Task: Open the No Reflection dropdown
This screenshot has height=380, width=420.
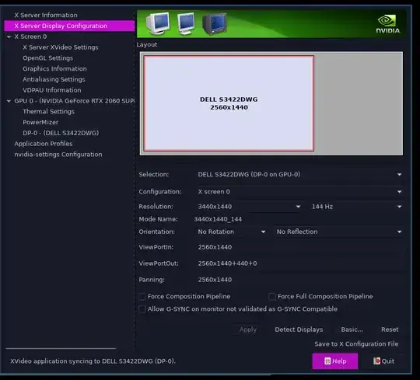Action: [338, 232]
